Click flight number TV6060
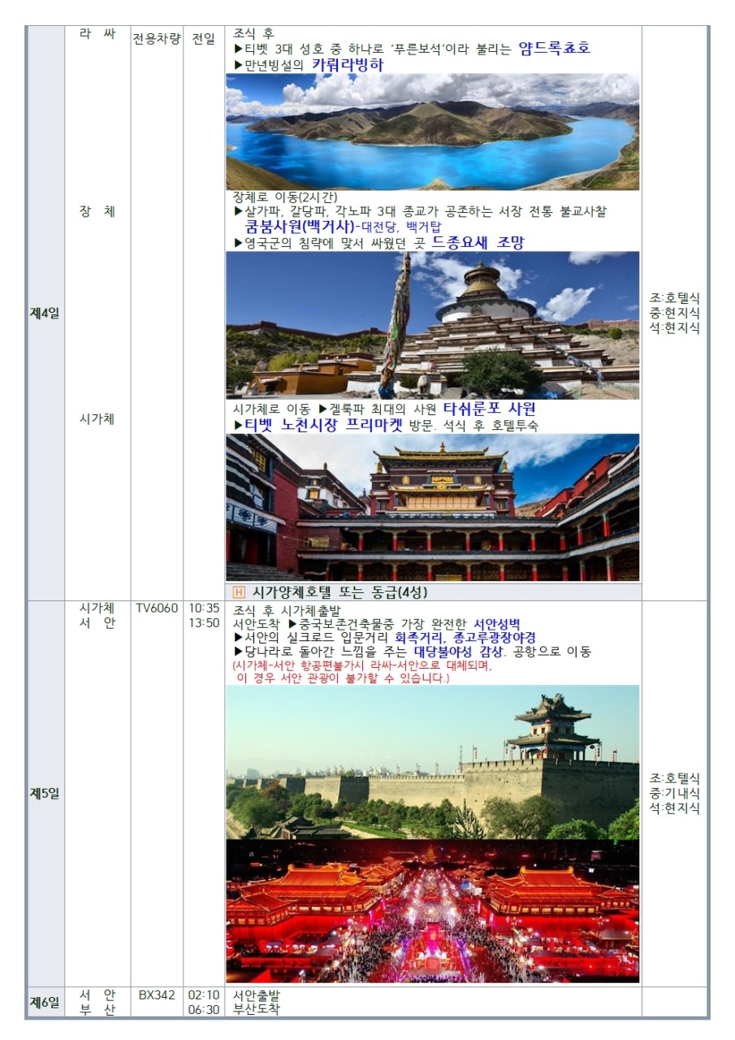The image size is (735, 1040). (157, 608)
